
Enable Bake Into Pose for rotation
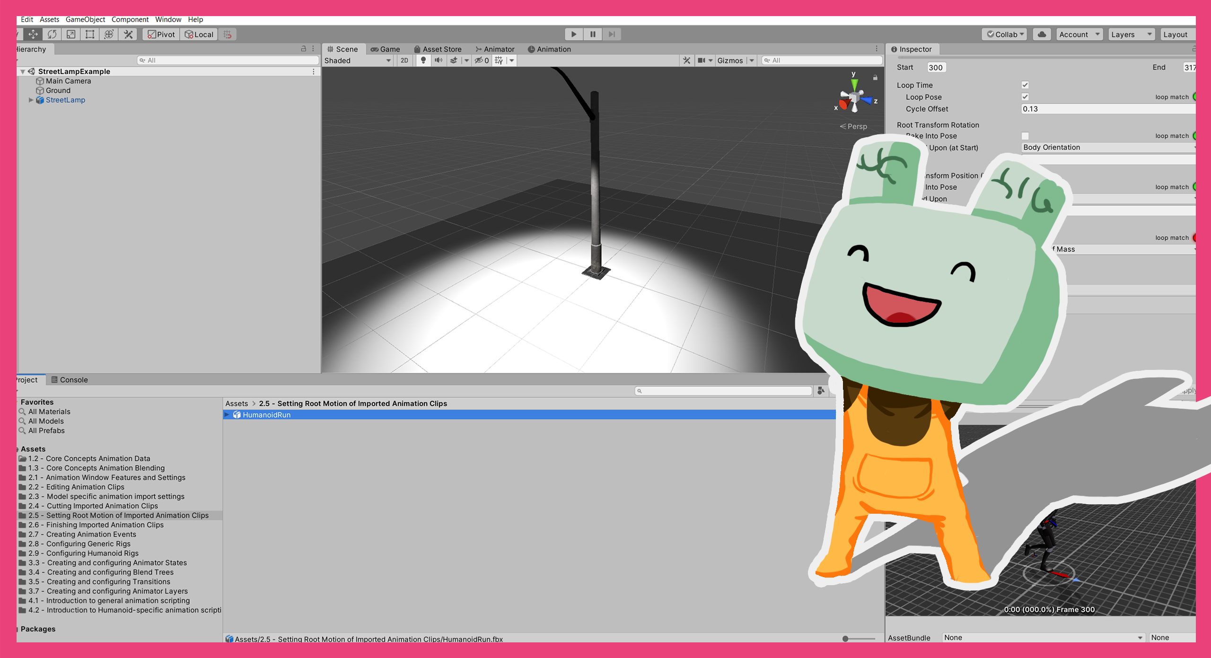point(1025,136)
